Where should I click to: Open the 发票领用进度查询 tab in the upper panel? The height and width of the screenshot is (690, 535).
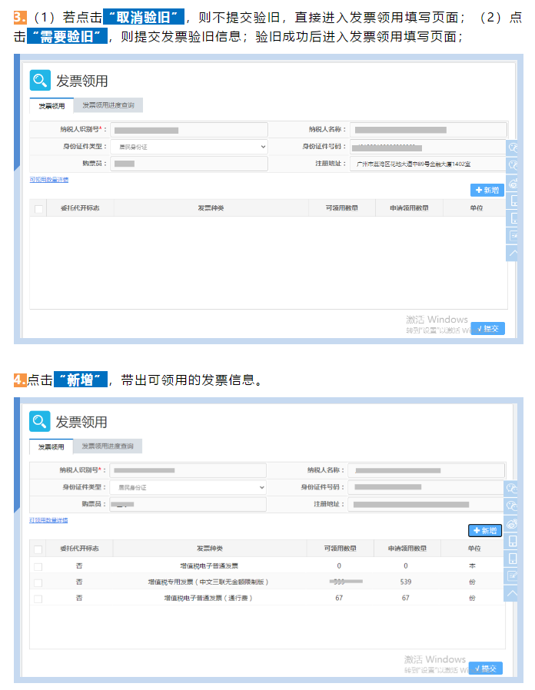pyautogui.click(x=108, y=105)
